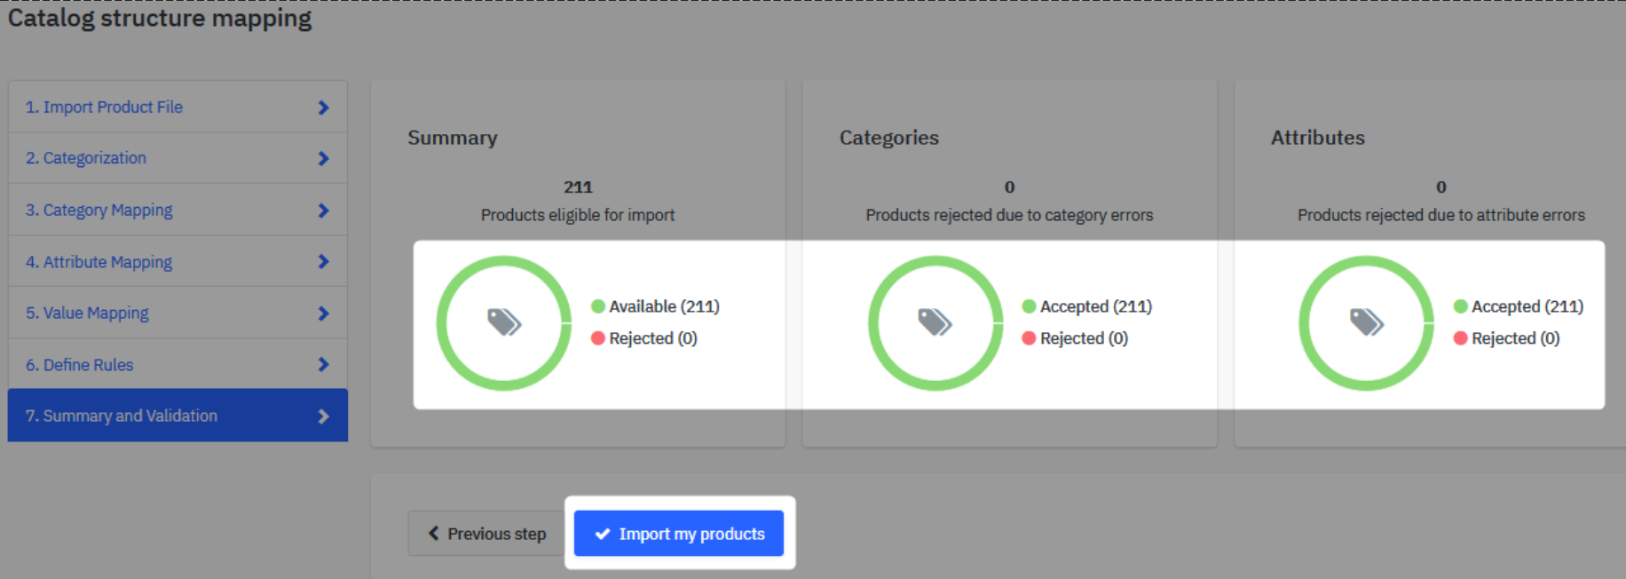Click green Accepted dot in Categories legend
The width and height of the screenshot is (1626, 579).
click(1029, 306)
